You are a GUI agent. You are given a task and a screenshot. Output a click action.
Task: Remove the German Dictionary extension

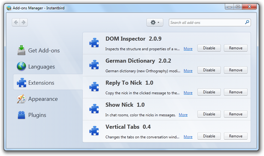coord(236,70)
